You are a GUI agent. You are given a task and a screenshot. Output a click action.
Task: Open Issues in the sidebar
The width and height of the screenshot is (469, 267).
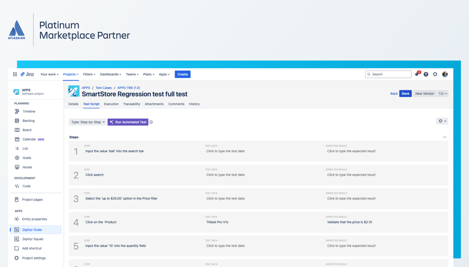point(27,167)
